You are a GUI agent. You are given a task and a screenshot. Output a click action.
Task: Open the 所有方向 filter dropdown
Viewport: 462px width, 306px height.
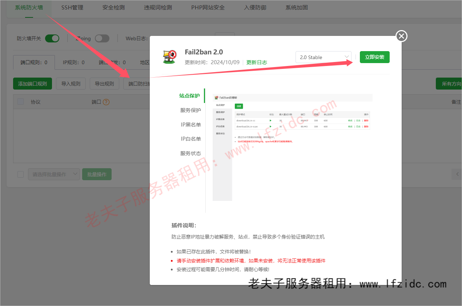(x=449, y=84)
